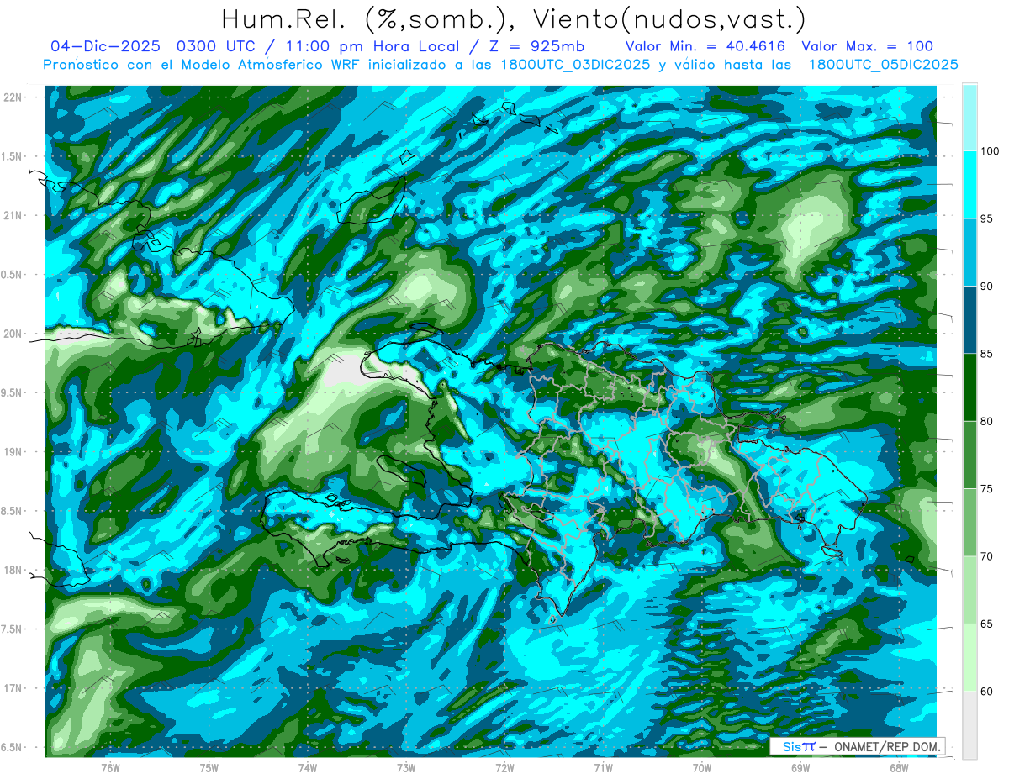Click the dark green 80–85 colorbar segment
This screenshot has height=779, width=1009.
(x=969, y=387)
